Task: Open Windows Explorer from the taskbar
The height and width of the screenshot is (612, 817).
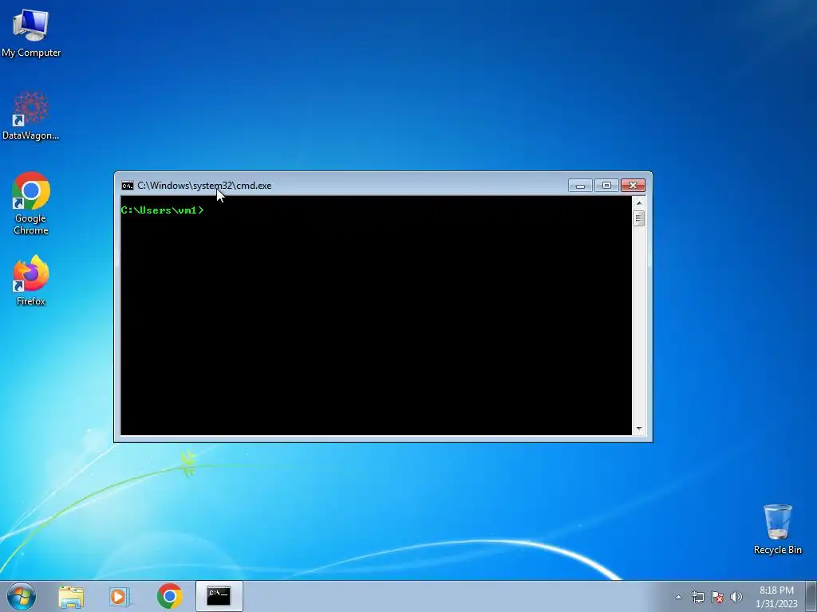Action: coord(71,596)
